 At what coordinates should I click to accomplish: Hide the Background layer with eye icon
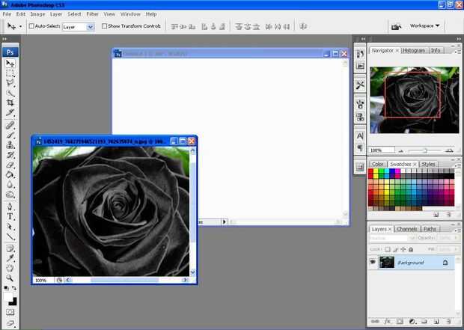pos(373,262)
